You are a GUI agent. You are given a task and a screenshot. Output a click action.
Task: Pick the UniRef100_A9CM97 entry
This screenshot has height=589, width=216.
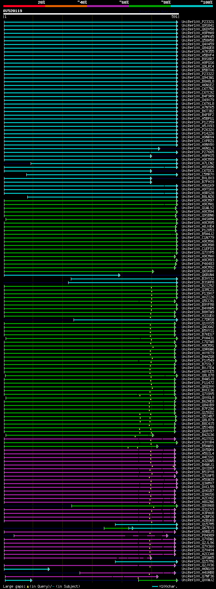(198, 200)
